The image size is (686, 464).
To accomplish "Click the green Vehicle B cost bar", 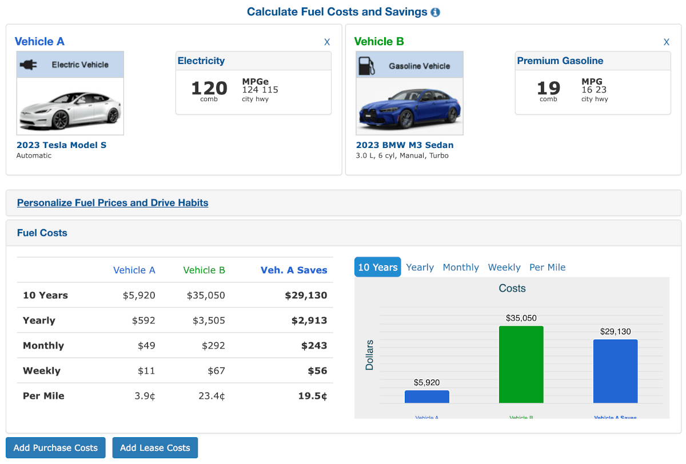I will [521, 366].
